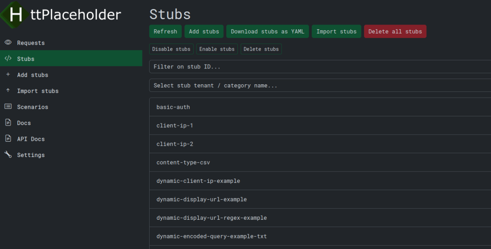Viewport: 491px width, 249px height.
Task: Open the stub tenant / category selector
Action: 320,85
